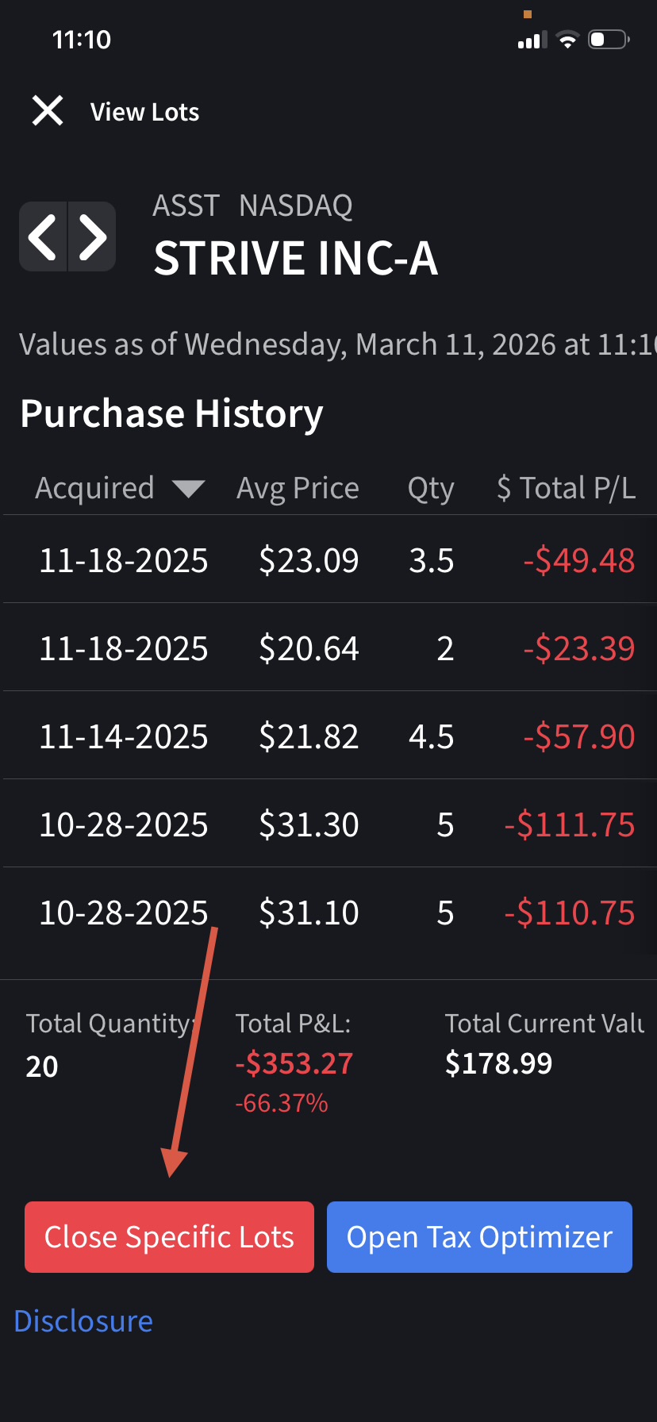Select the 10-28-2025 lot at $31.30
The image size is (657, 1422).
coord(328,824)
